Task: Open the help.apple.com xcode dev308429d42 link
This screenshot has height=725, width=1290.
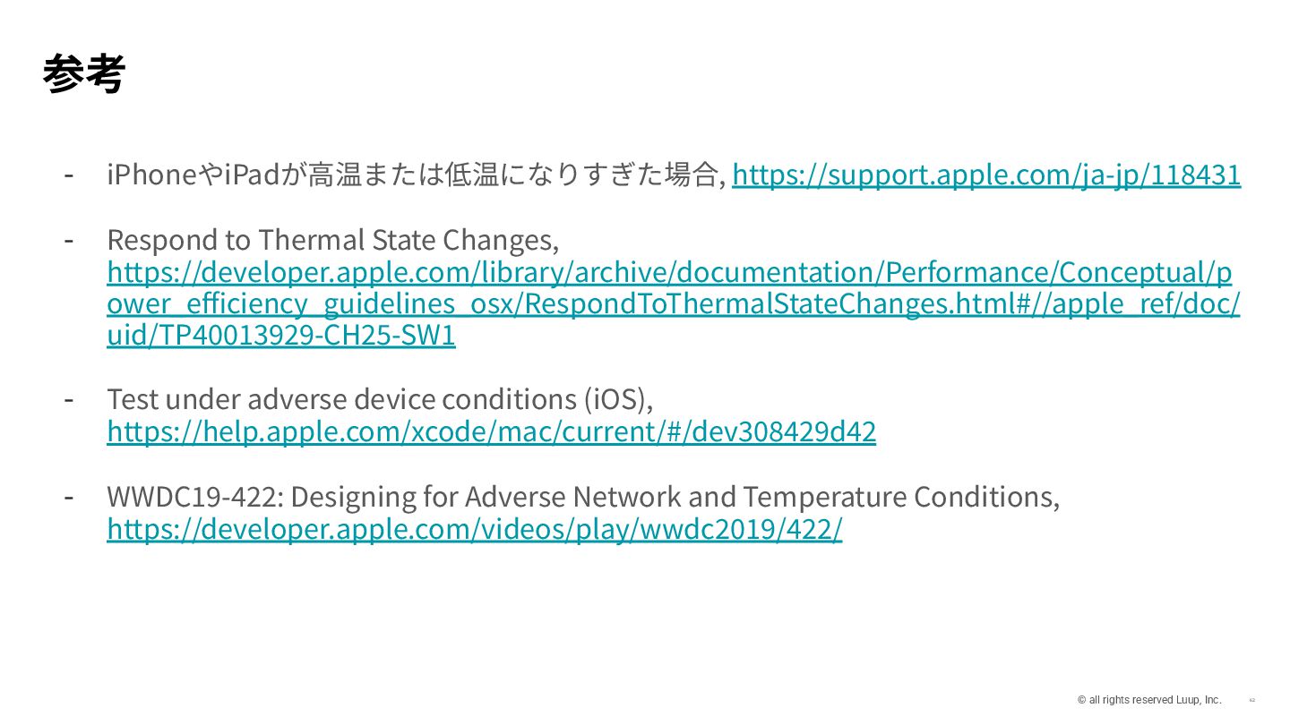Action: click(x=491, y=432)
